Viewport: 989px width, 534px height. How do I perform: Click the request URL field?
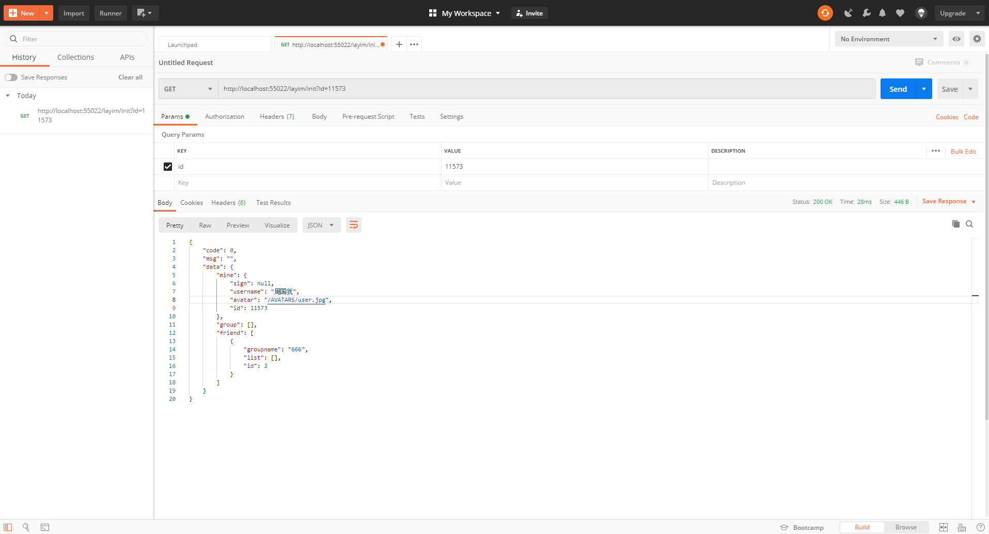546,89
